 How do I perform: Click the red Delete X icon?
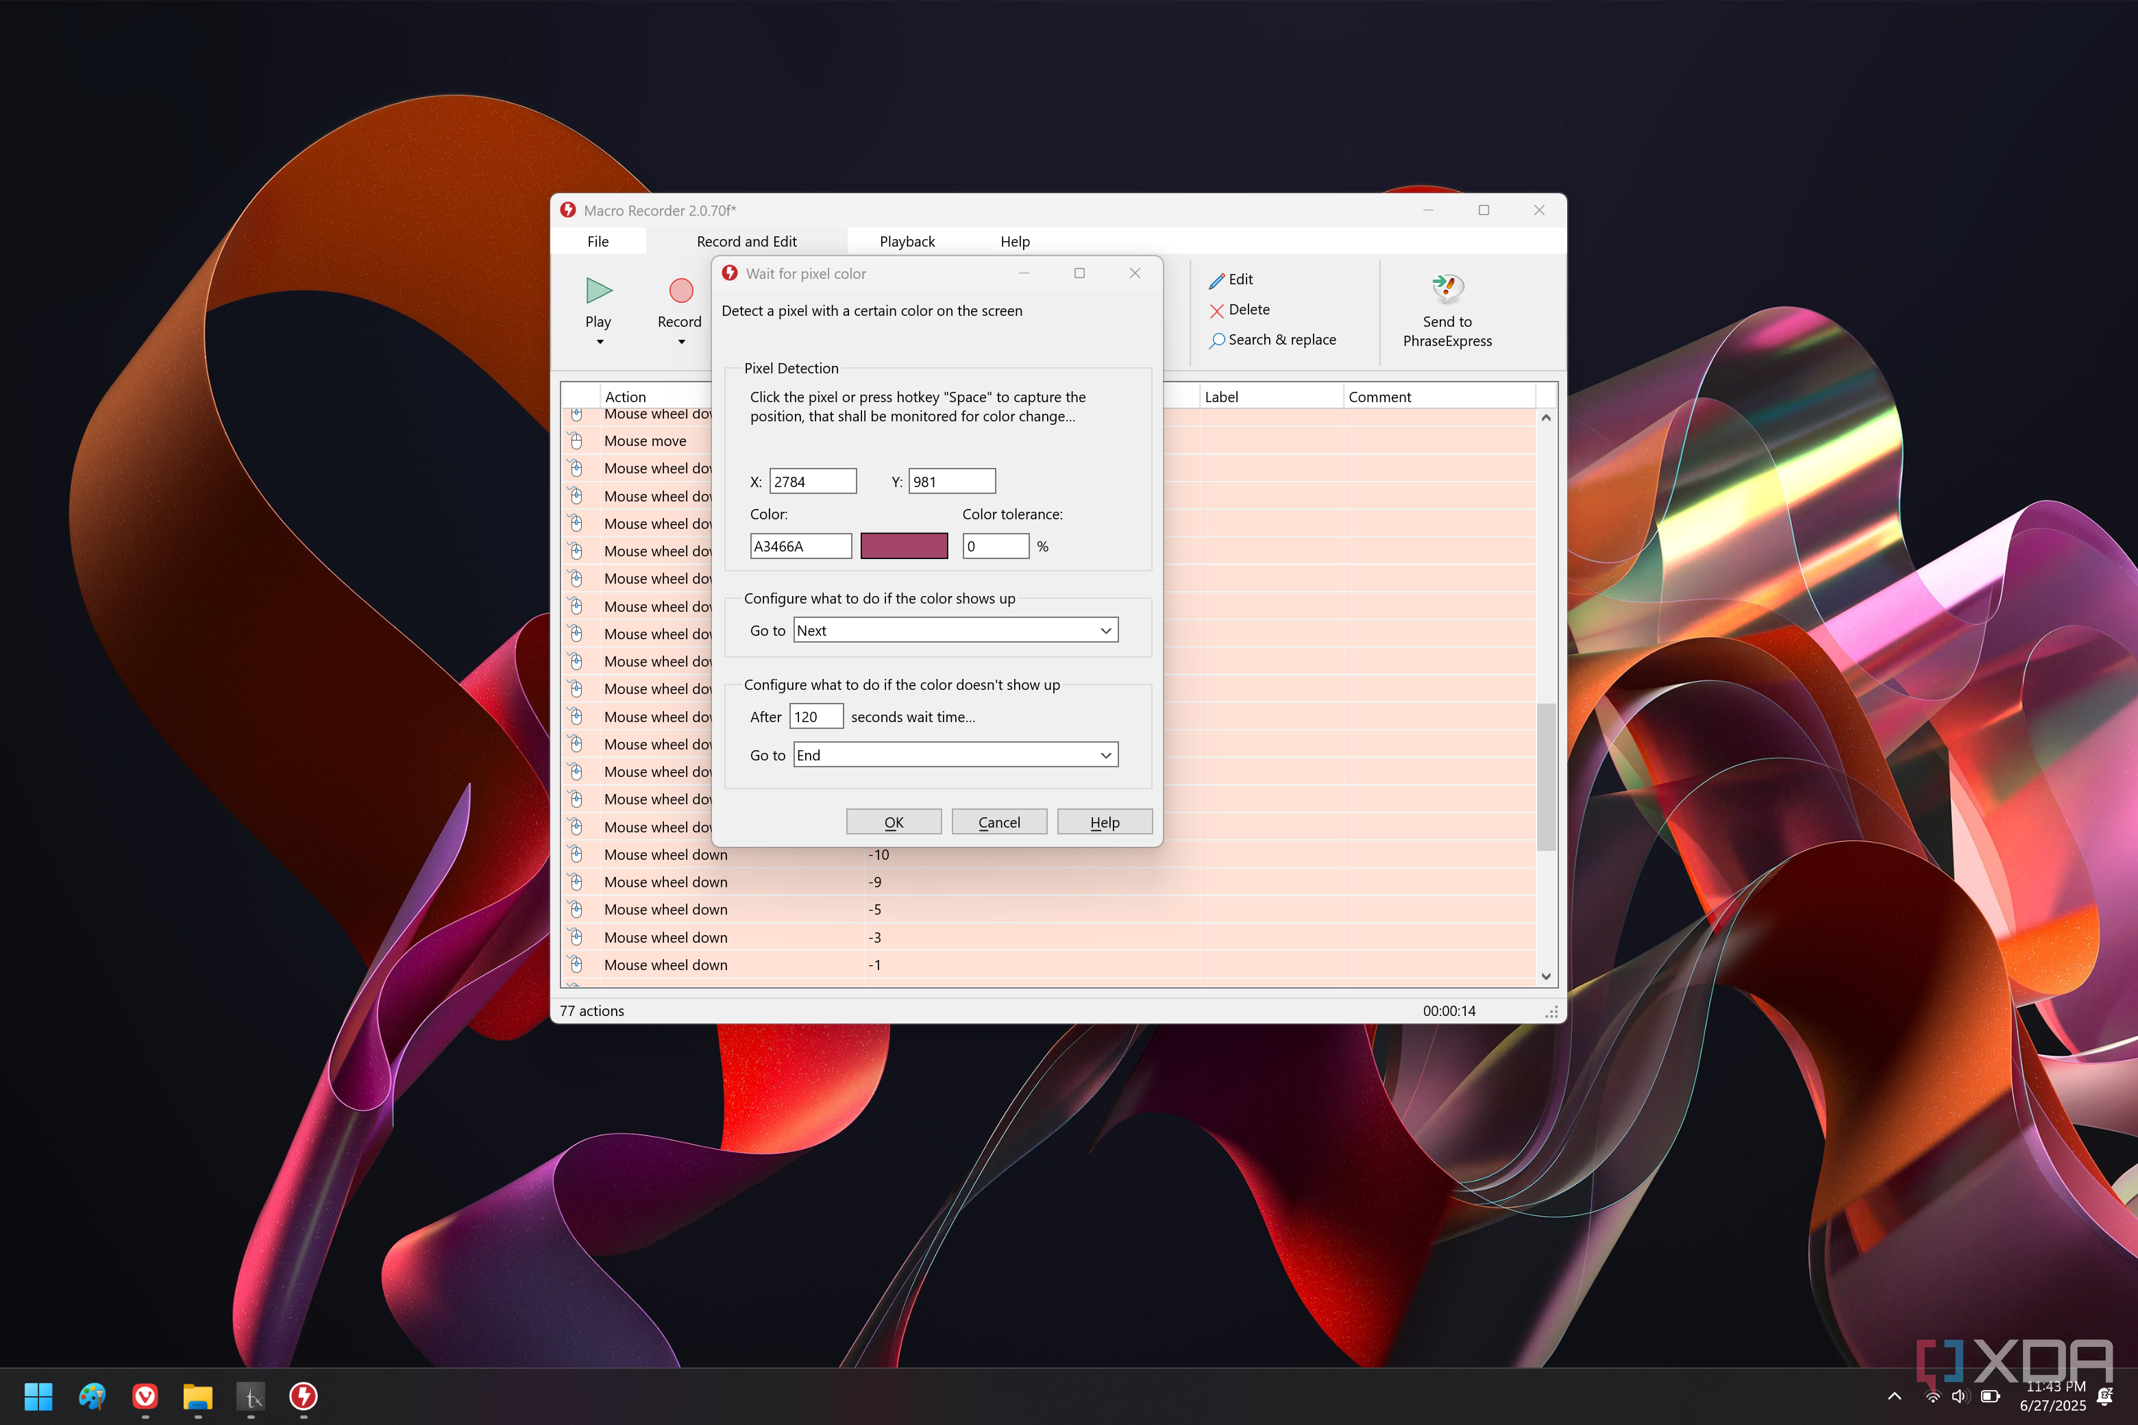click(1216, 311)
